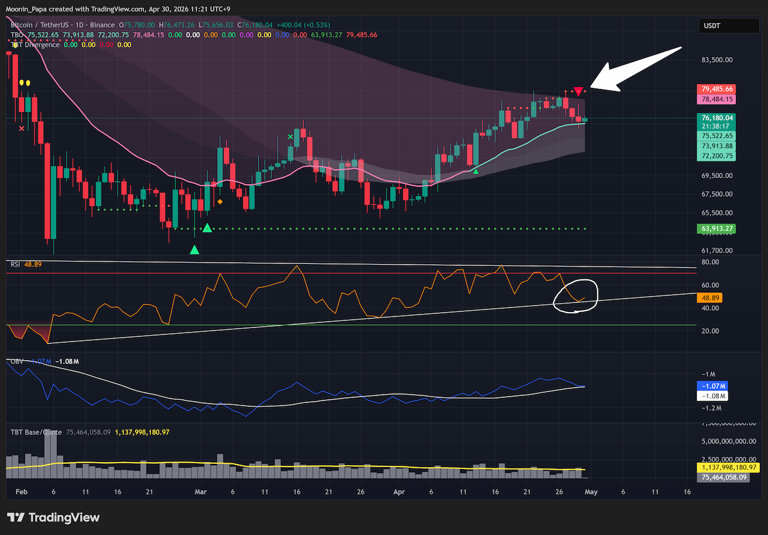The width and height of the screenshot is (768, 535).
Task: Click the Moonin_Papa created with TradingView.com header
Action: (119, 9)
